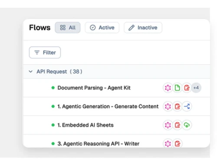Click red clipboard icon in Embedded AI Sheets row
The image size is (217, 162).
[x=178, y=125]
